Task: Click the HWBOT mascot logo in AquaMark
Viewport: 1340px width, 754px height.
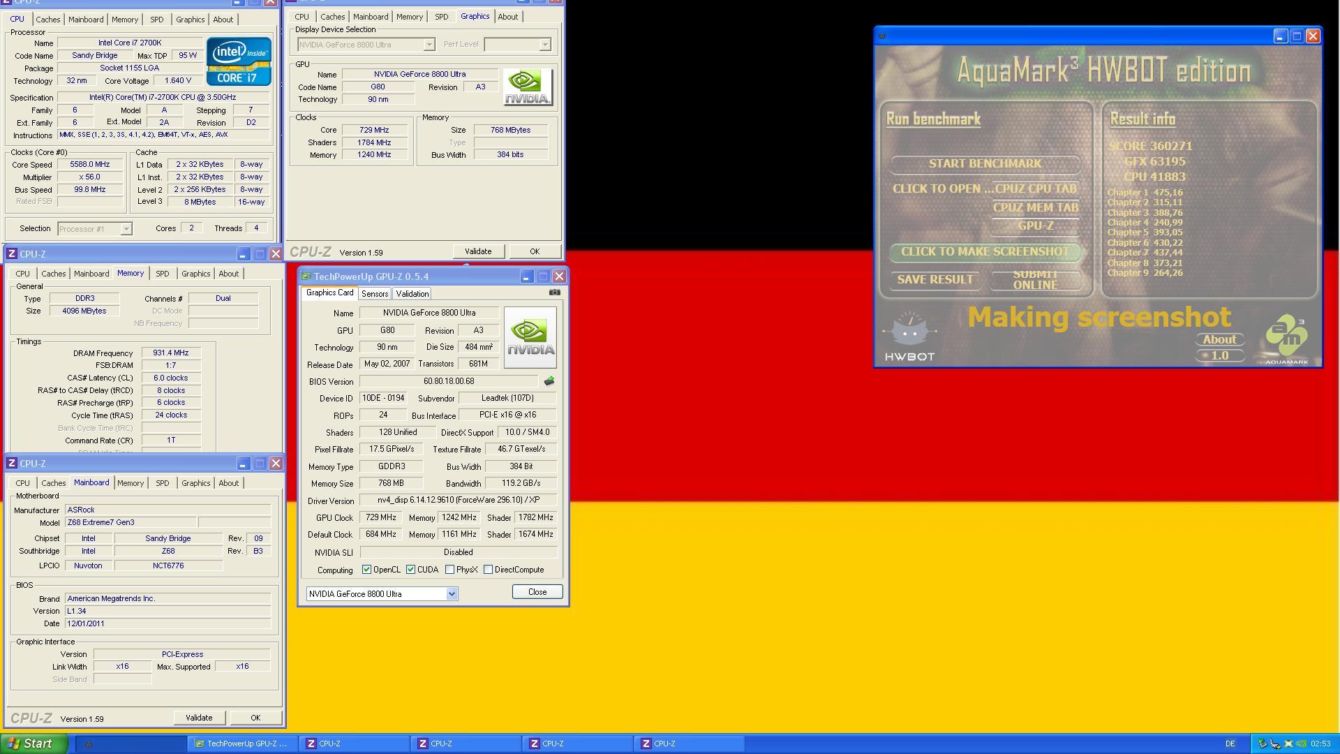Action: coord(909,338)
